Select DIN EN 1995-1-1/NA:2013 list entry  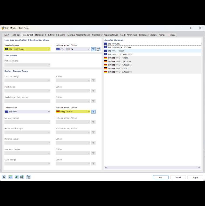(152, 65)
